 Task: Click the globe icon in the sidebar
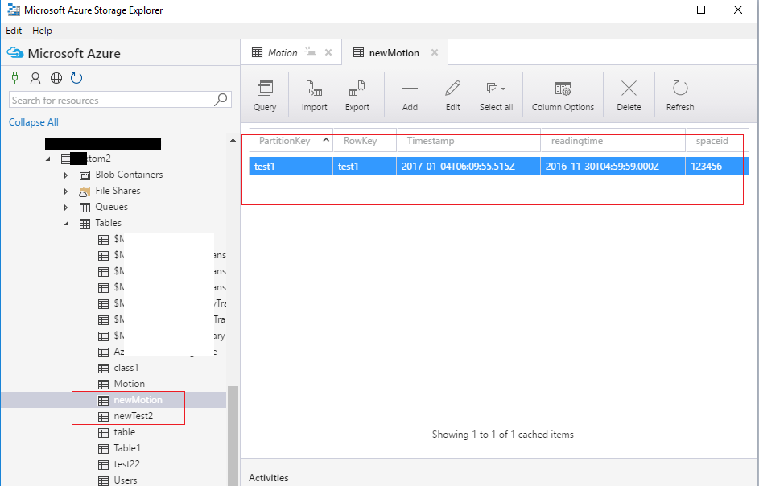tap(56, 78)
